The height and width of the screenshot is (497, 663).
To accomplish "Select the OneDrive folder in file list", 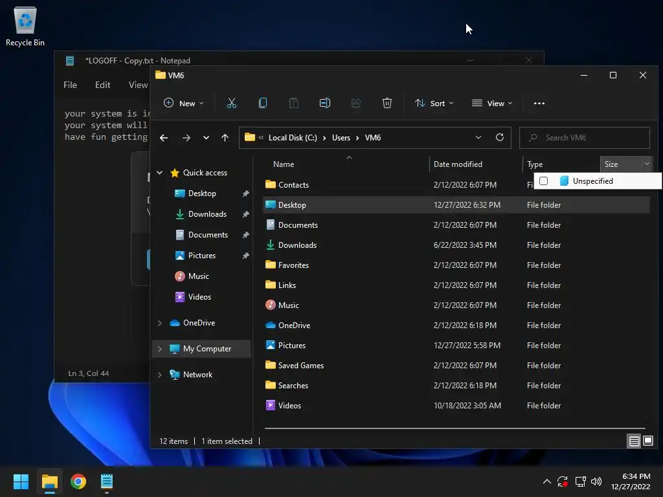I will point(456,325).
